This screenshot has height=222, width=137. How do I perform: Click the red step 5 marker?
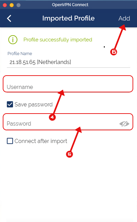[69, 154]
